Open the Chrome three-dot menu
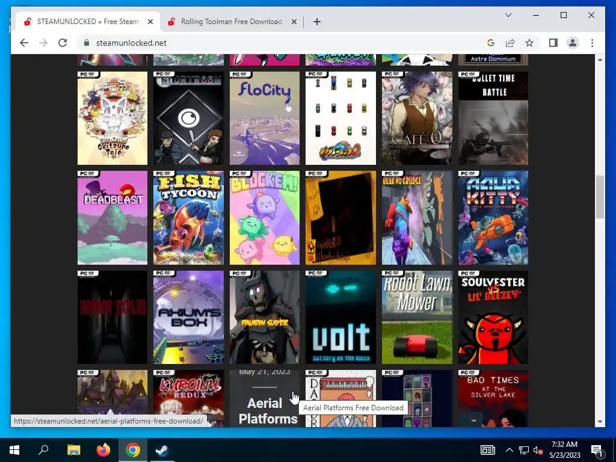616x462 pixels. point(592,43)
